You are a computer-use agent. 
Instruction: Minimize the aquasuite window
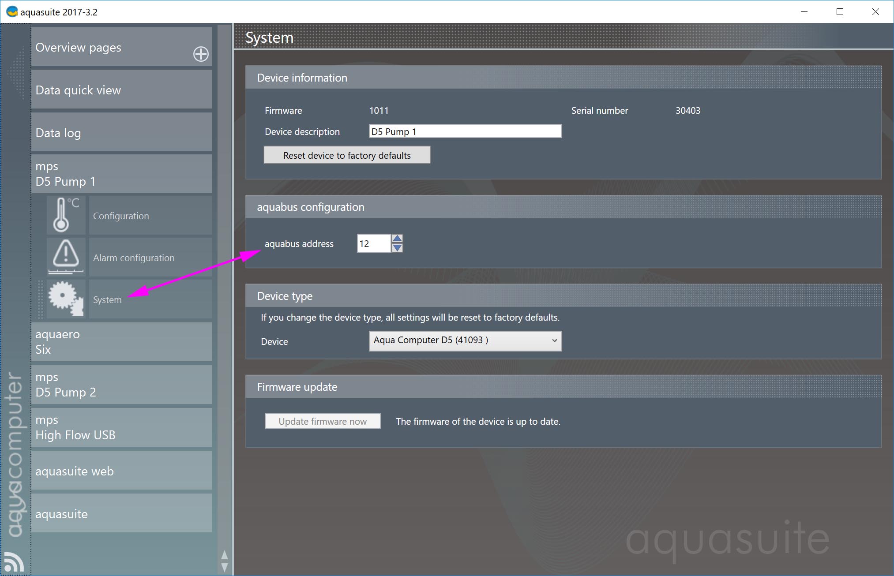tap(804, 12)
